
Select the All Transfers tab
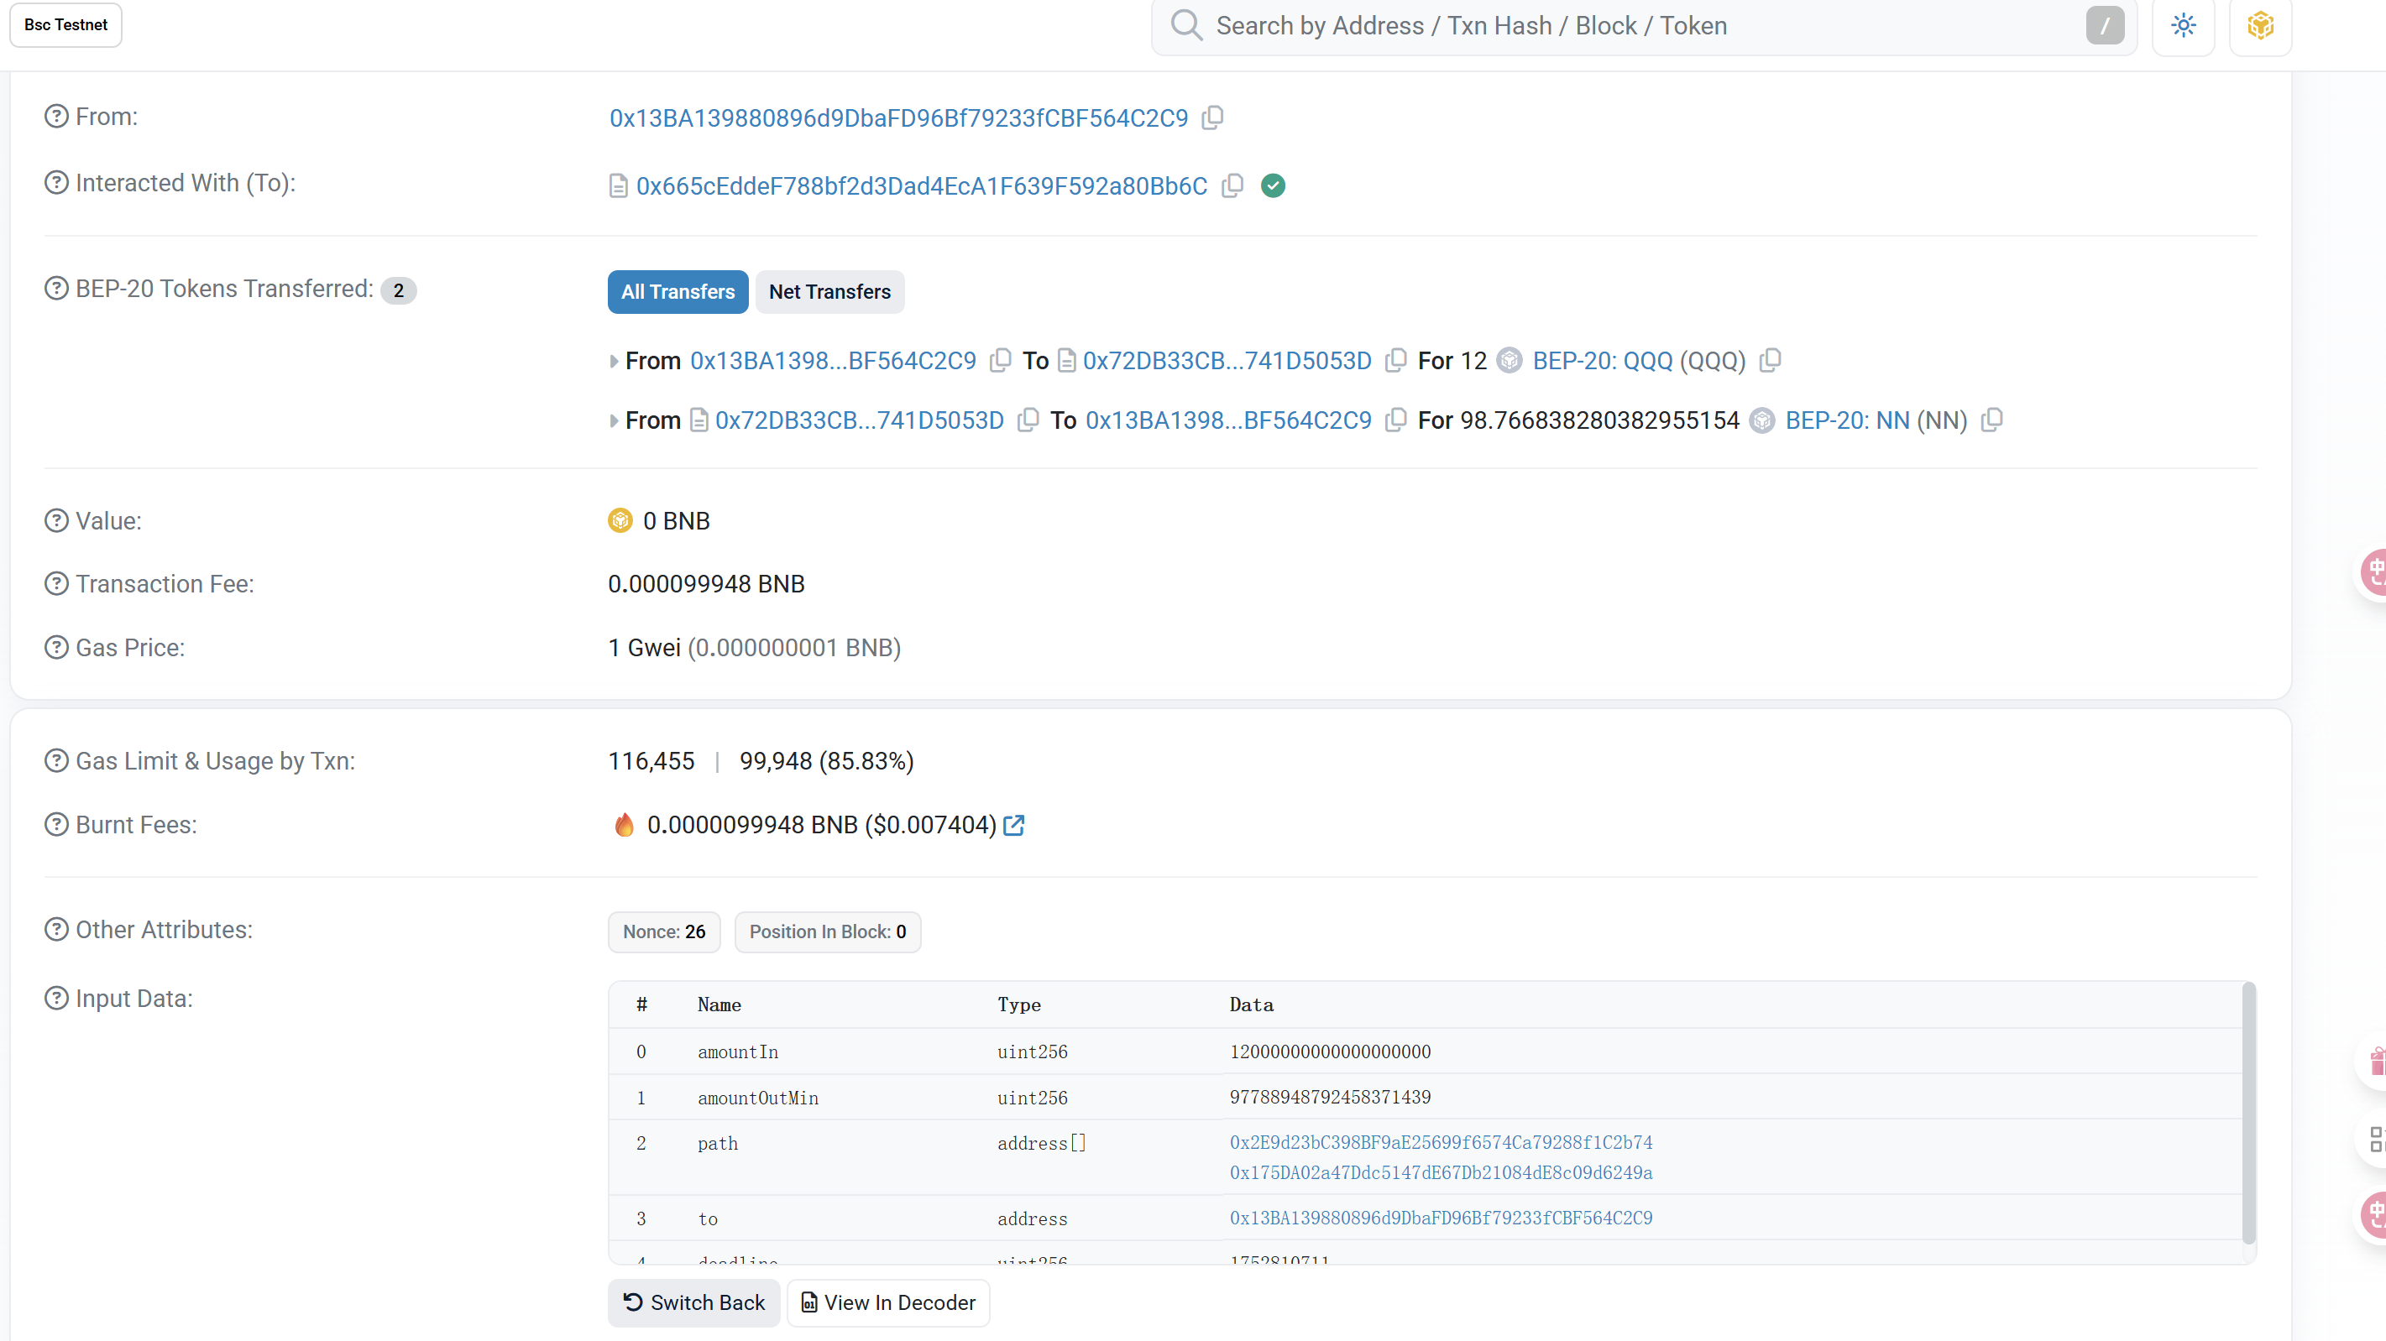[x=677, y=292]
